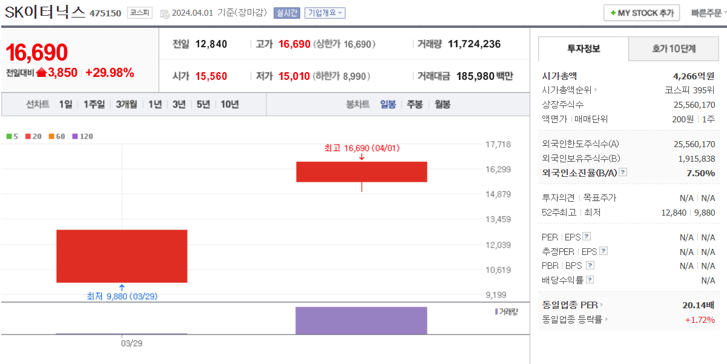Click the 전일 value 12,840

[x=211, y=44]
